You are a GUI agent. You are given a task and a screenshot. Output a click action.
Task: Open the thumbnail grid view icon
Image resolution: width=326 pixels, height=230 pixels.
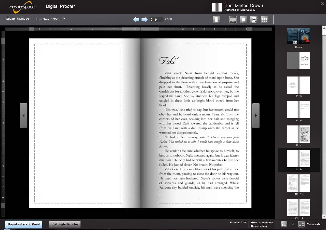click(264, 20)
